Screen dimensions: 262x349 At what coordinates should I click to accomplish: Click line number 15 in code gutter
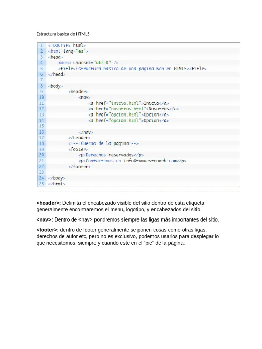(x=41, y=126)
